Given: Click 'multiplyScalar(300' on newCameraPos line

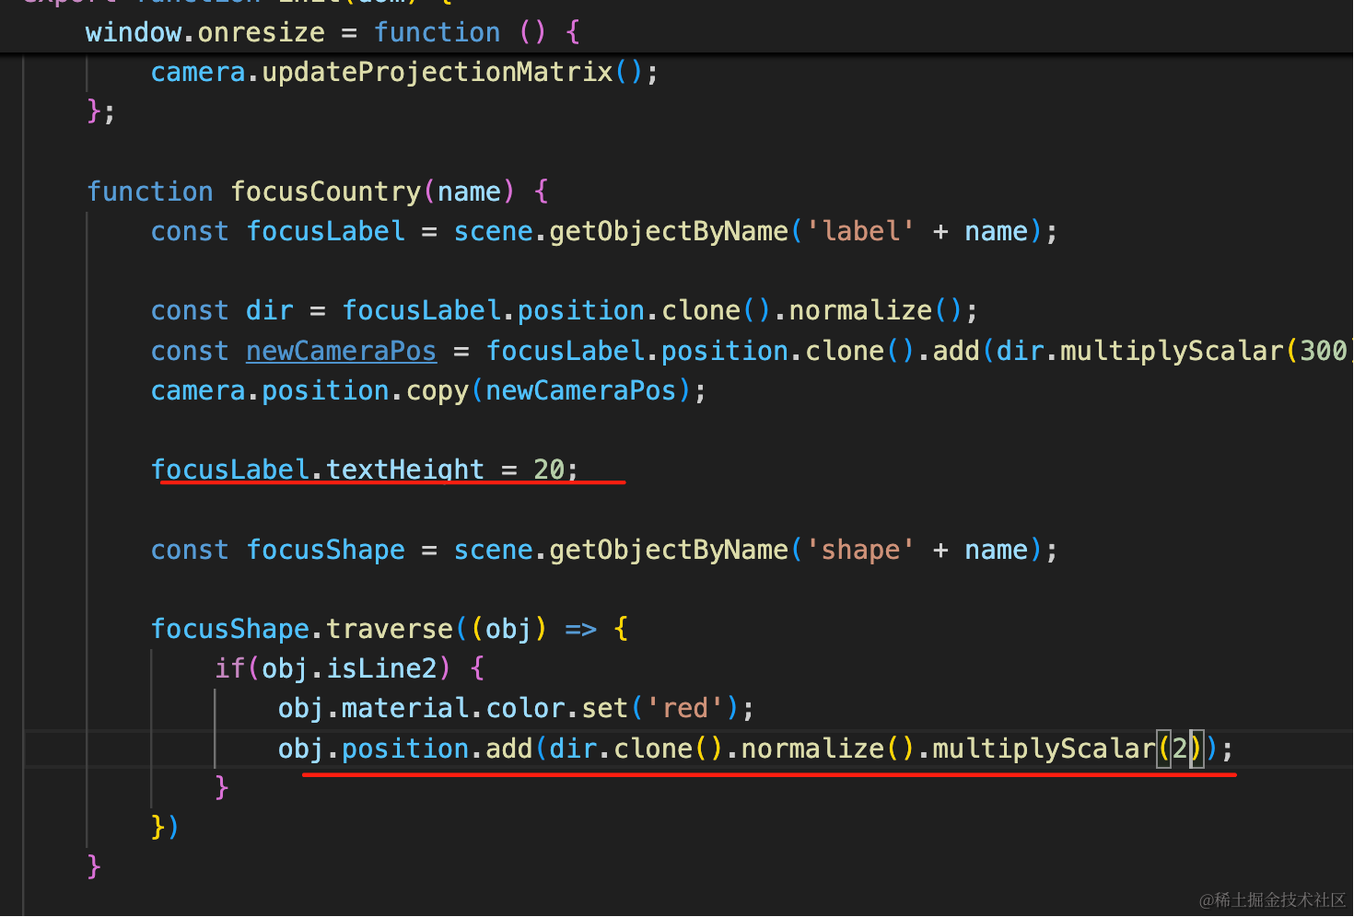Looking at the screenshot, I should coord(1205,351).
